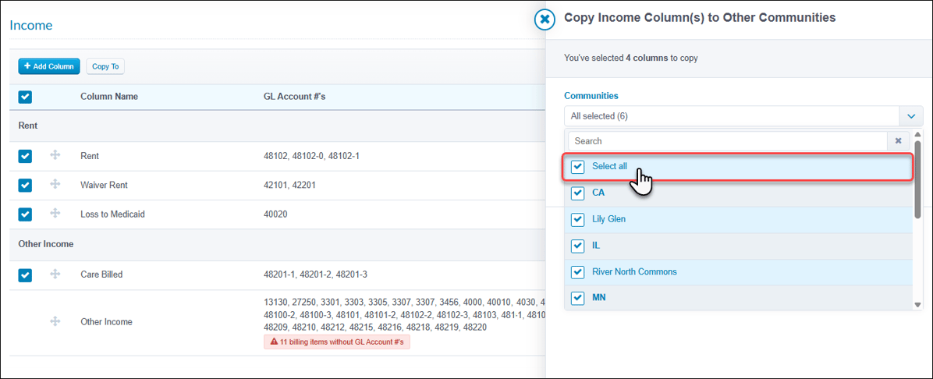Screen dimensions: 933x379
Task: Click the billing items warning badge
Action: (x=337, y=342)
